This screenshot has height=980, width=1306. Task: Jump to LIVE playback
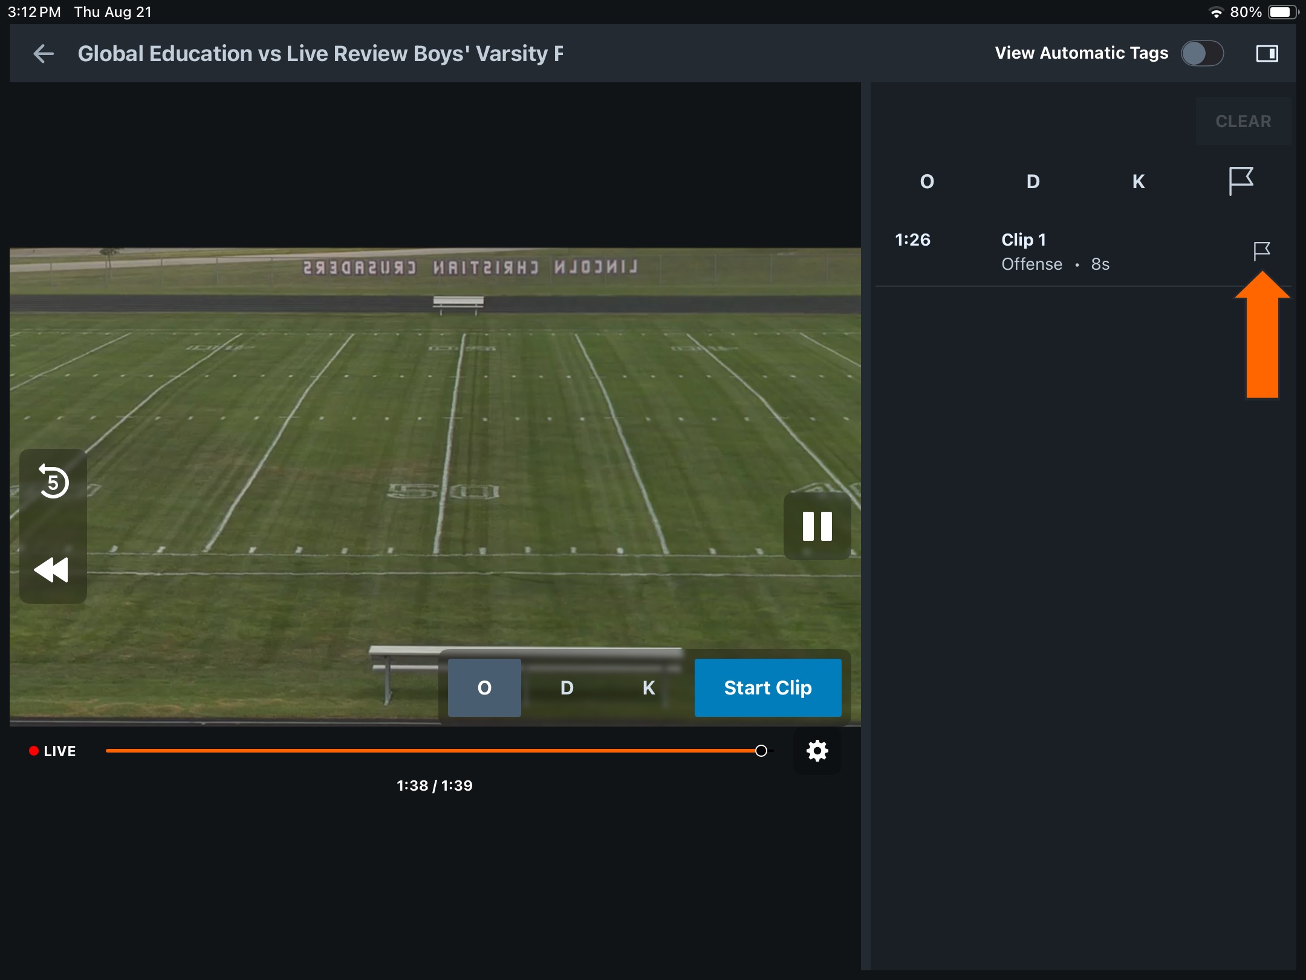53,751
